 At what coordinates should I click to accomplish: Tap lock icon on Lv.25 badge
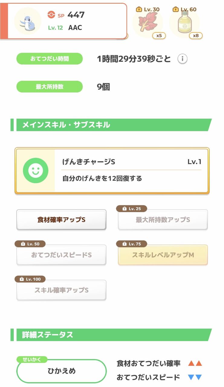(125, 209)
